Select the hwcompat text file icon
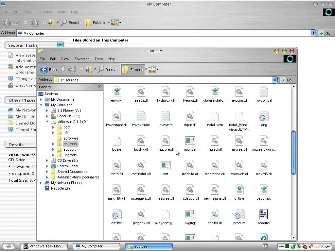The width and height of the screenshot is (335, 251). (264, 92)
